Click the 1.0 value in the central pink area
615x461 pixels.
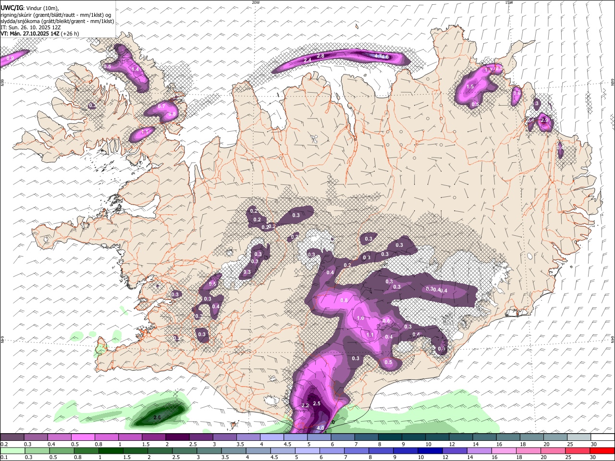[x=360, y=318]
